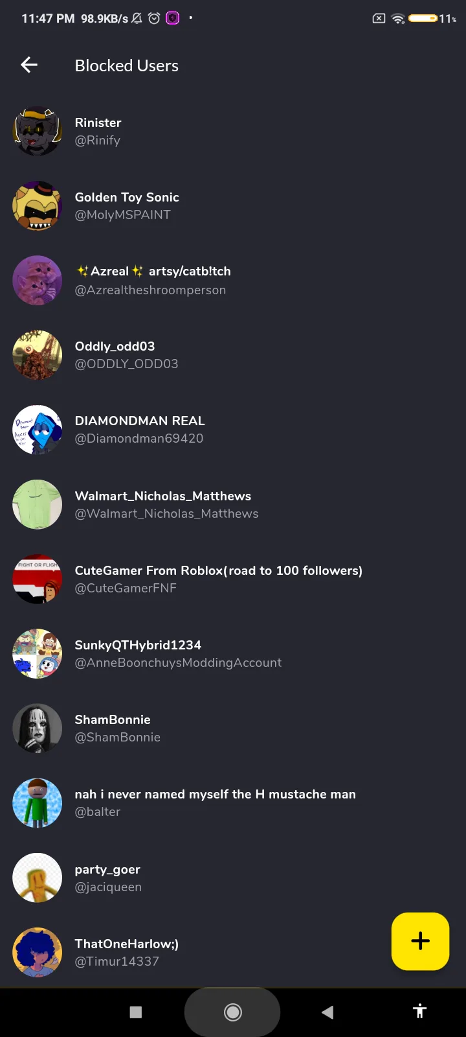
Task: Tap party_goer's yellow avatar
Action: tap(38, 878)
